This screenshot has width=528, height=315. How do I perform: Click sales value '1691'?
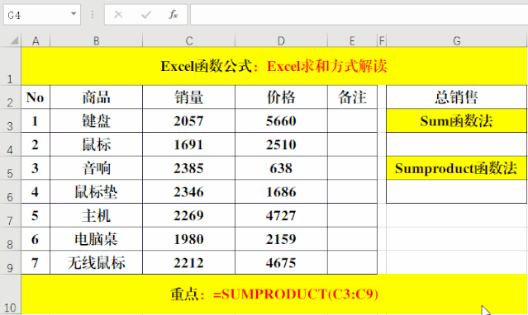pos(189,144)
